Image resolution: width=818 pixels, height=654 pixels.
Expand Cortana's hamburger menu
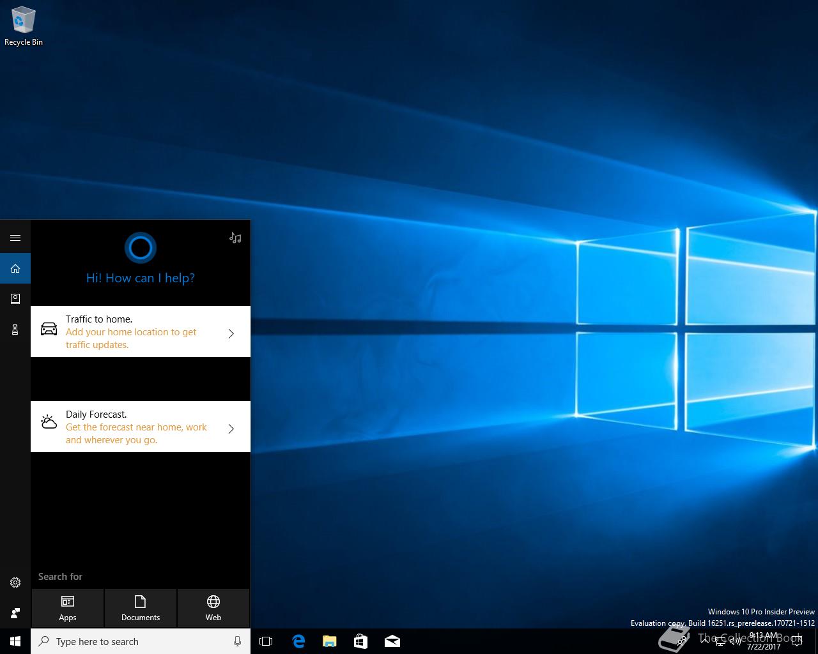click(15, 238)
